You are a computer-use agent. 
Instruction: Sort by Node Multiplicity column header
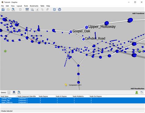click(x=78, y=96)
